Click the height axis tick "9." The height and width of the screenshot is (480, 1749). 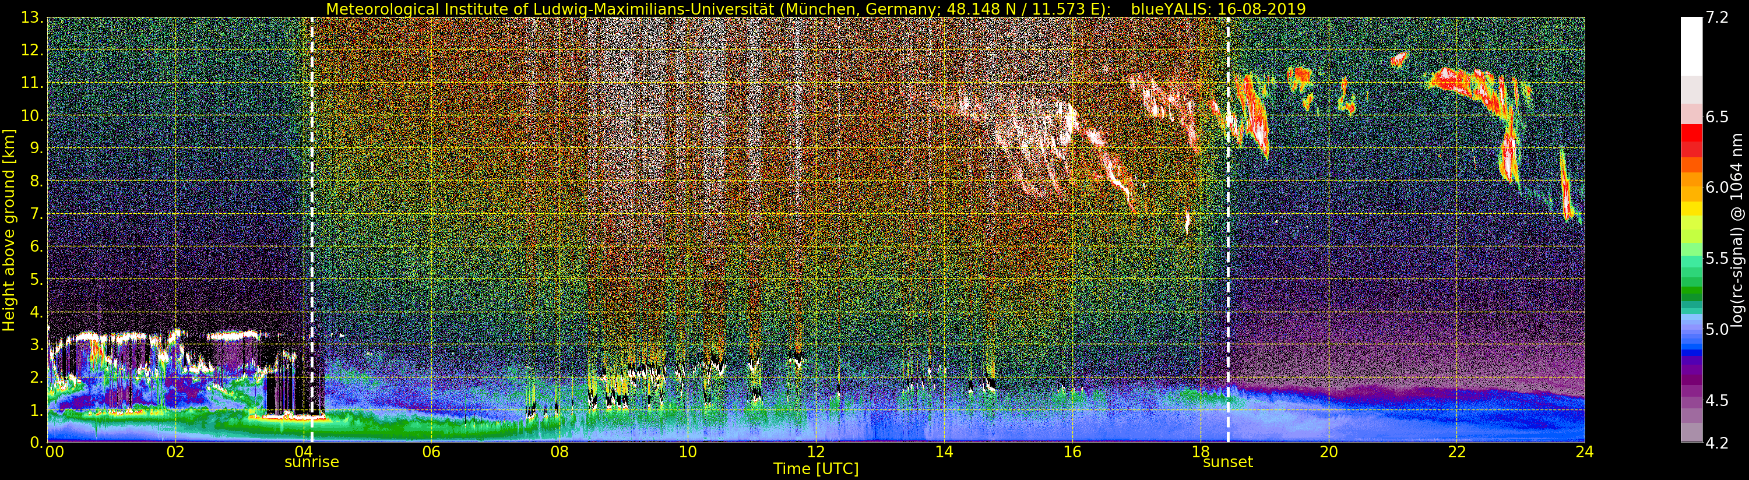pyautogui.click(x=37, y=148)
